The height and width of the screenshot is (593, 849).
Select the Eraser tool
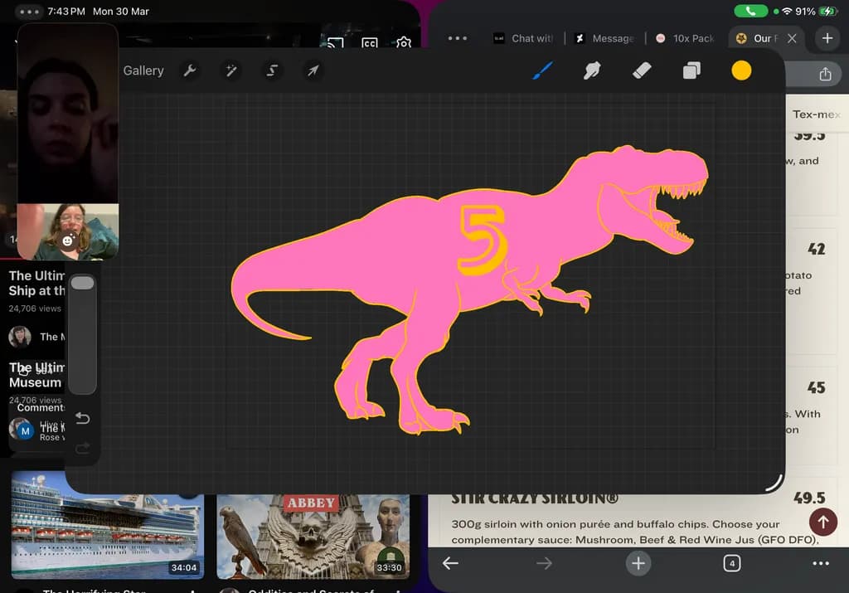[642, 70]
